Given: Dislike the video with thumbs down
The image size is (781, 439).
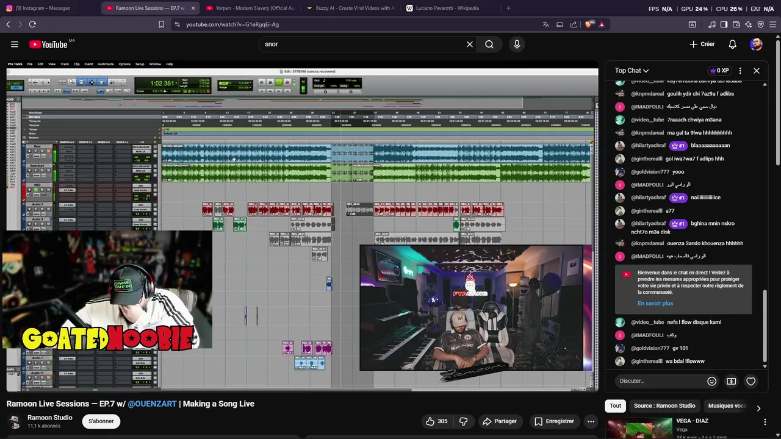Looking at the screenshot, I should 463,421.
